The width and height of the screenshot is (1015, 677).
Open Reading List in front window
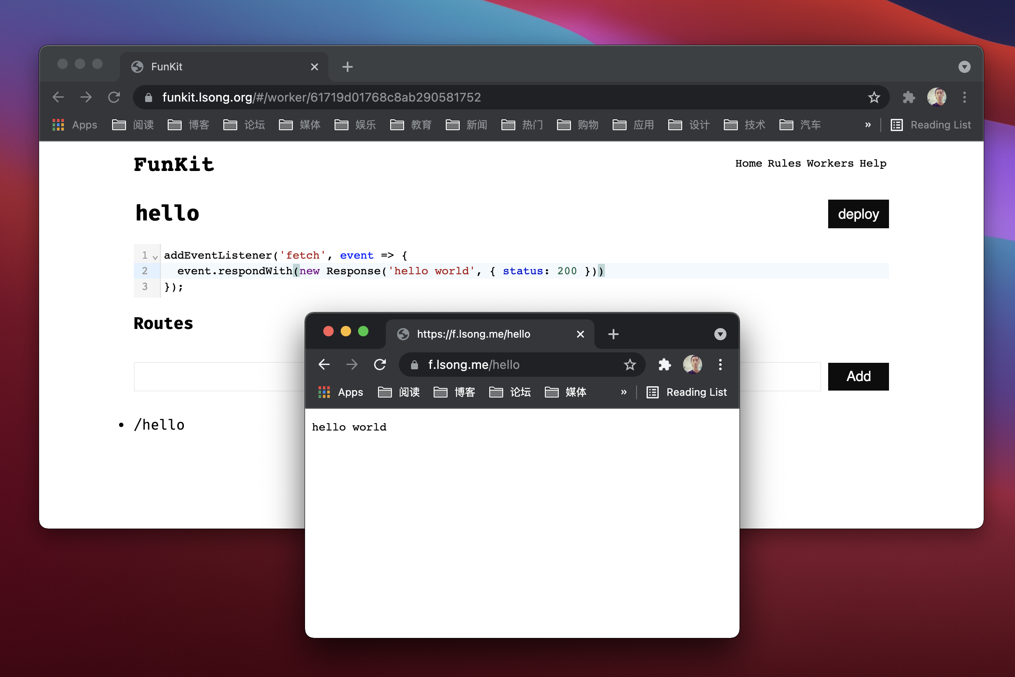coord(687,392)
